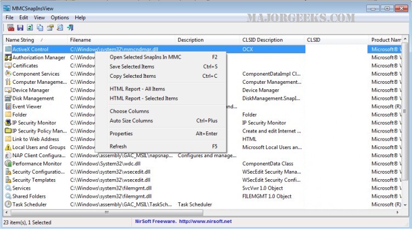Screen dimensions: 412x229
Task: Click the horizontal scrollbar right arrow
Action: (397, 212)
